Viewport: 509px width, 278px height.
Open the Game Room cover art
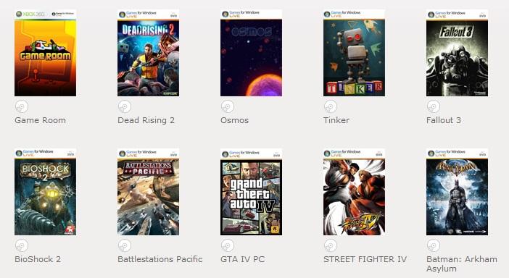(x=46, y=53)
